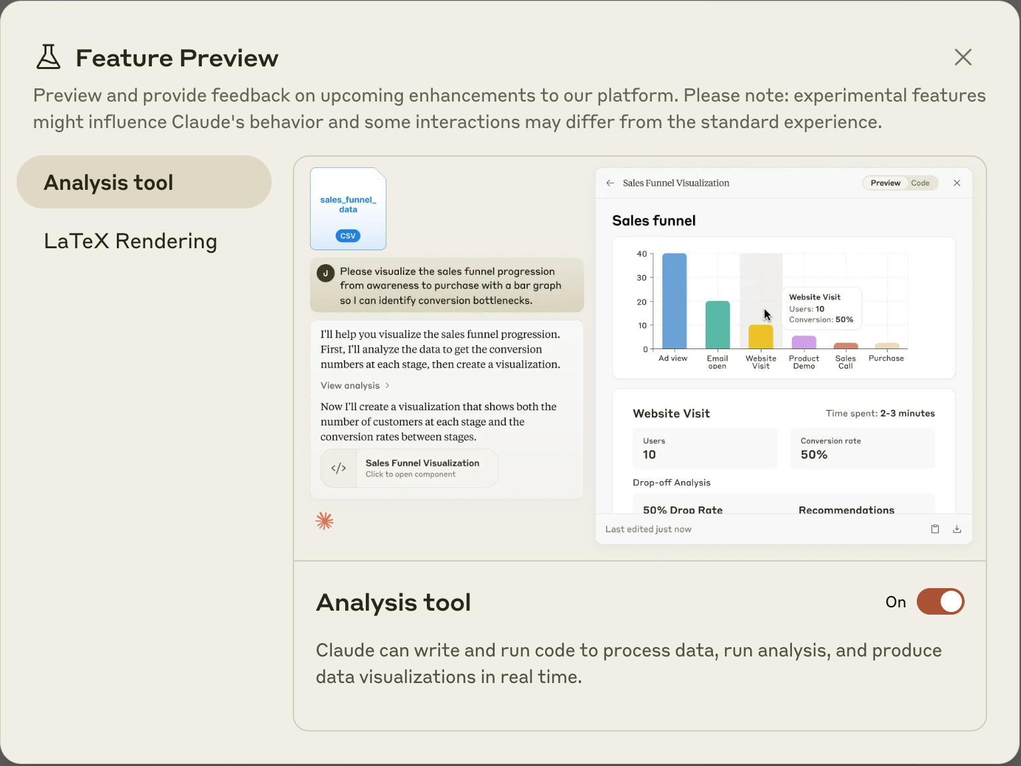Click the sales_funnel_data file attachment

348,208
